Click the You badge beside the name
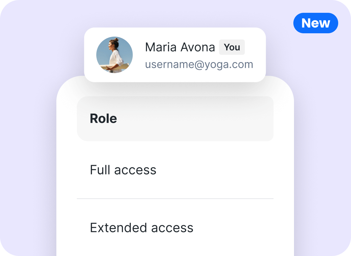Screen dimensions: 351x256 tap(232, 47)
